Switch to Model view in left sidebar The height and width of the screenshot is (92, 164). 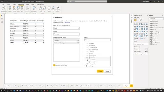[x=2, y=22]
